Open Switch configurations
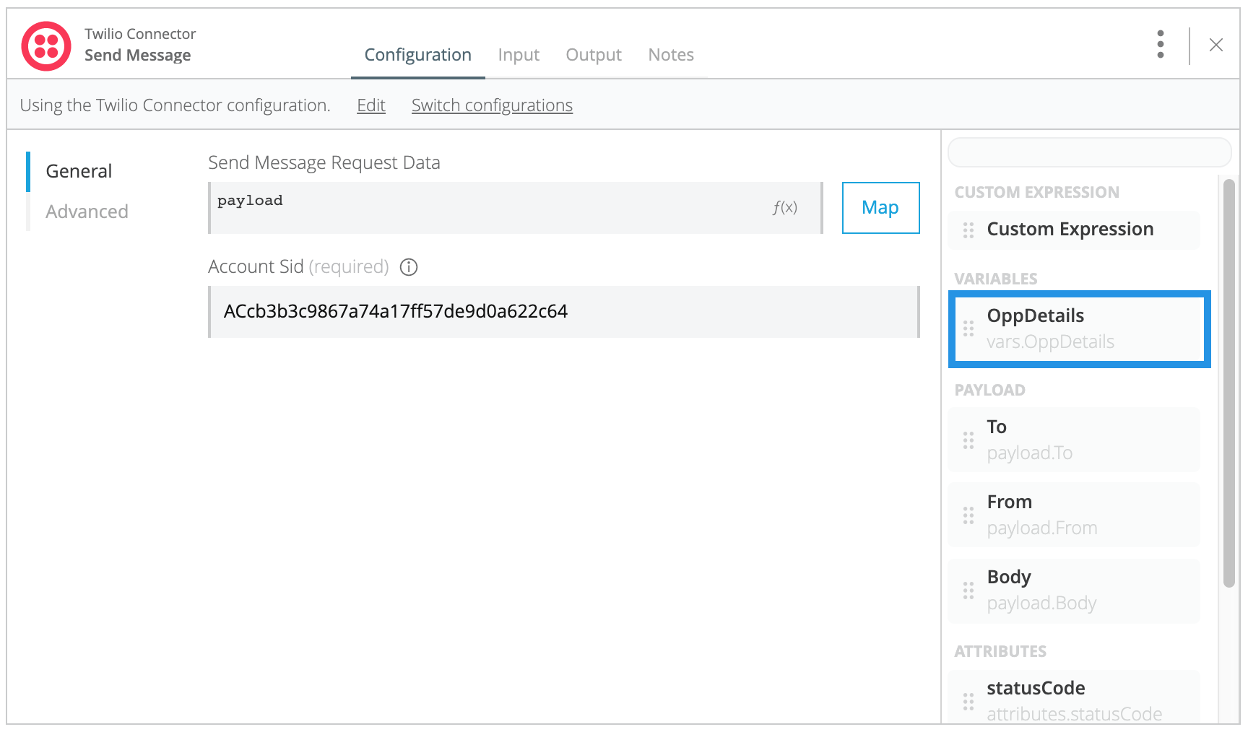Image resolution: width=1248 pixels, height=732 pixels. point(492,105)
